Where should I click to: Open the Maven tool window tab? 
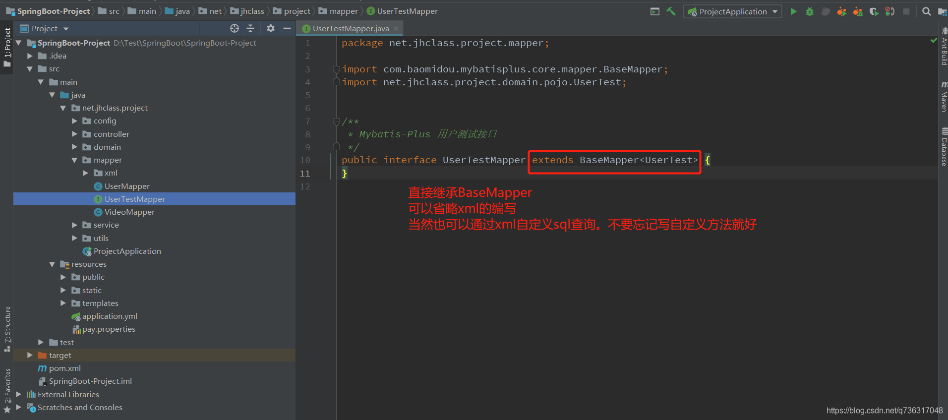(944, 96)
